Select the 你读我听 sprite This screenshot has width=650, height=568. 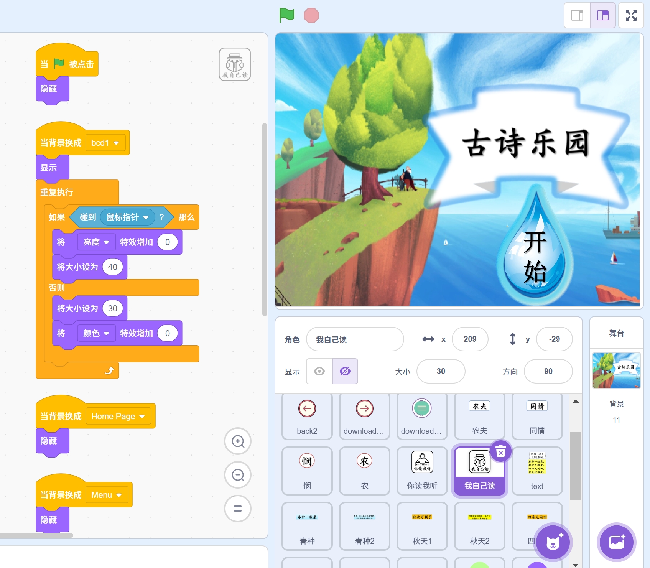tap(422, 471)
